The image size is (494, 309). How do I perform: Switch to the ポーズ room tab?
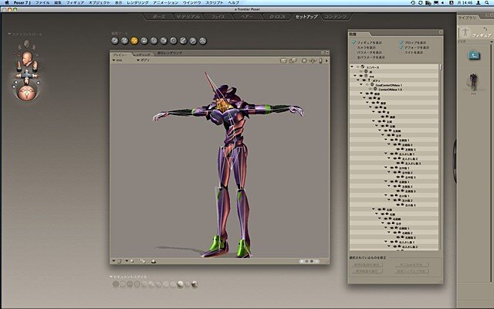[x=158, y=17]
